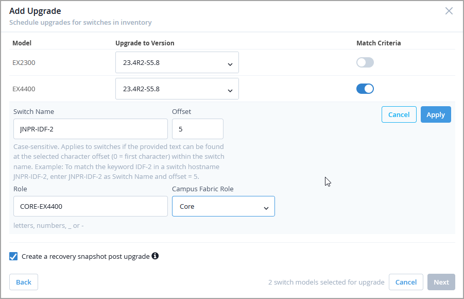Click the Next button
464x299 pixels.
click(x=441, y=282)
